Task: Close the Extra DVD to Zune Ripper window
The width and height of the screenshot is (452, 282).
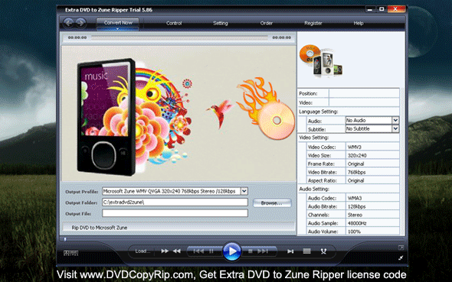Action: pos(396,9)
